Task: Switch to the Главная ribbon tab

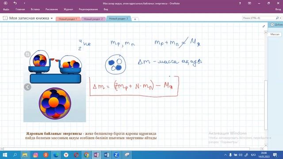Action: pyautogui.click(x=20, y=9)
